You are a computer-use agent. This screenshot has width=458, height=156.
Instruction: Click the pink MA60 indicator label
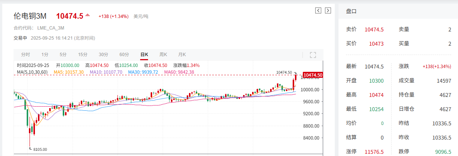tap(179, 72)
